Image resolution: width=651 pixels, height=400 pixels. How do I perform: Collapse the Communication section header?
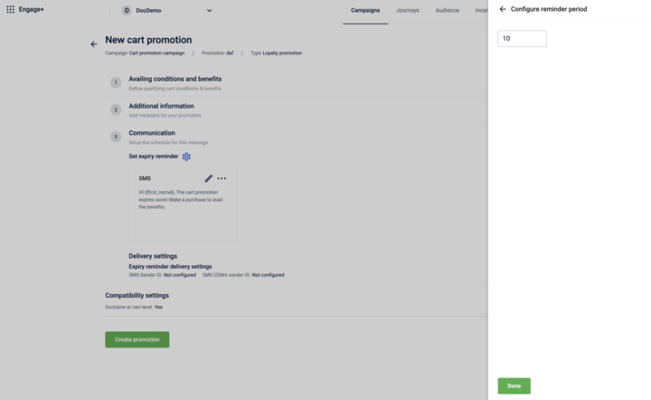152,133
